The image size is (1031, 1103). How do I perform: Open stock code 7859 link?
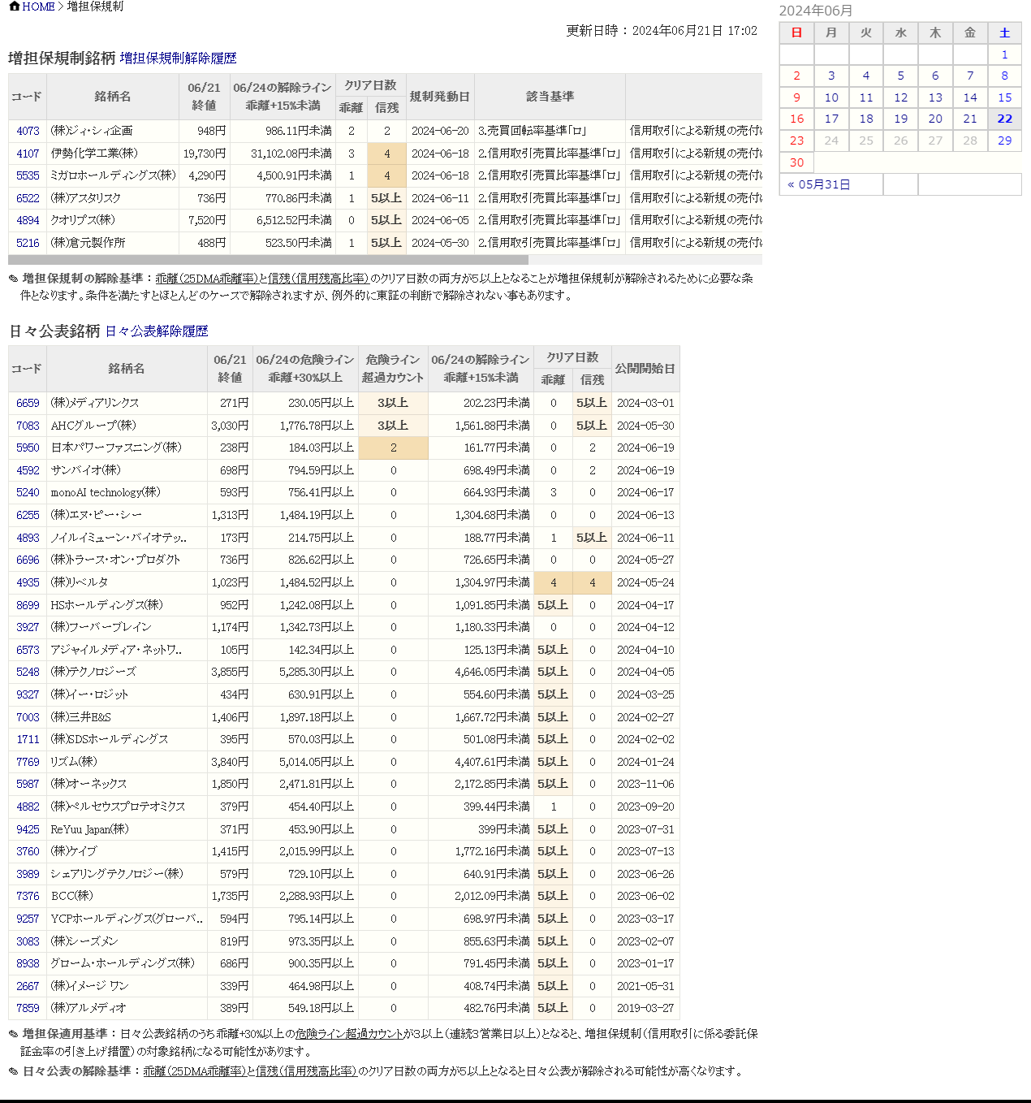[28, 1008]
